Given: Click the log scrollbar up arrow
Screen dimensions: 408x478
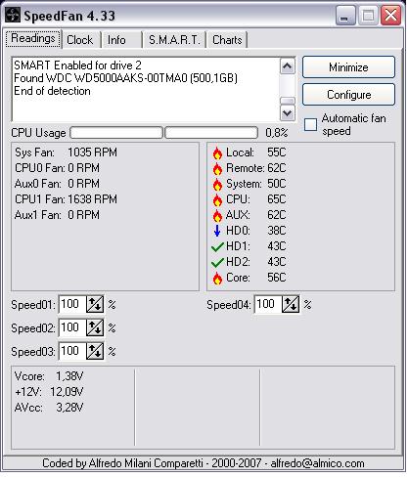Looking at the screenshot, I should pos(288,66).
